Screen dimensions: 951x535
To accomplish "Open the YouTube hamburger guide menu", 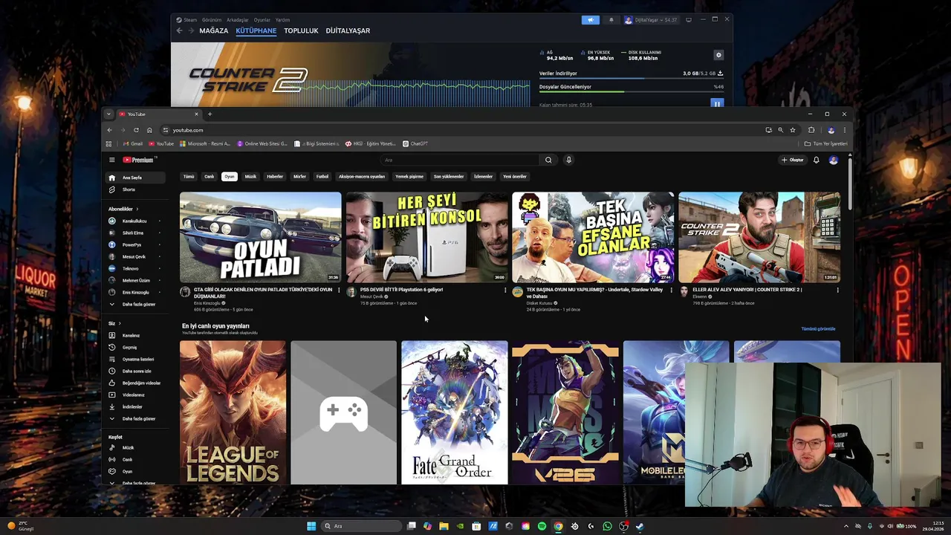I will (112, 160).
